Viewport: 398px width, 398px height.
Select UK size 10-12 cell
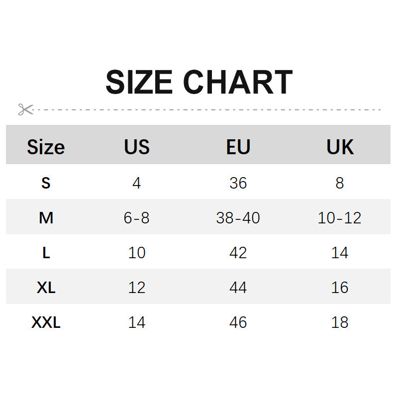coord(340,218)
